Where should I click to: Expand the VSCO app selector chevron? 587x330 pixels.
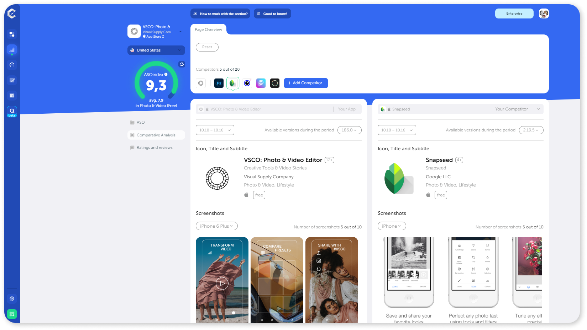(x=180, y=31)
